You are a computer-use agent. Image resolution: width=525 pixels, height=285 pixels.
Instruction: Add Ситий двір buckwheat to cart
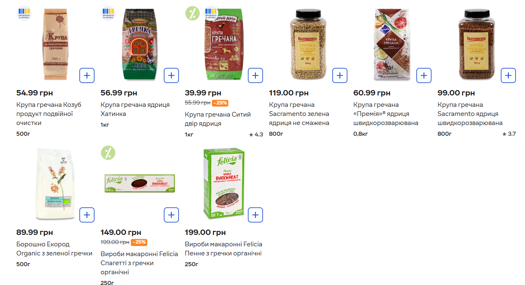[x=255, y=75]
